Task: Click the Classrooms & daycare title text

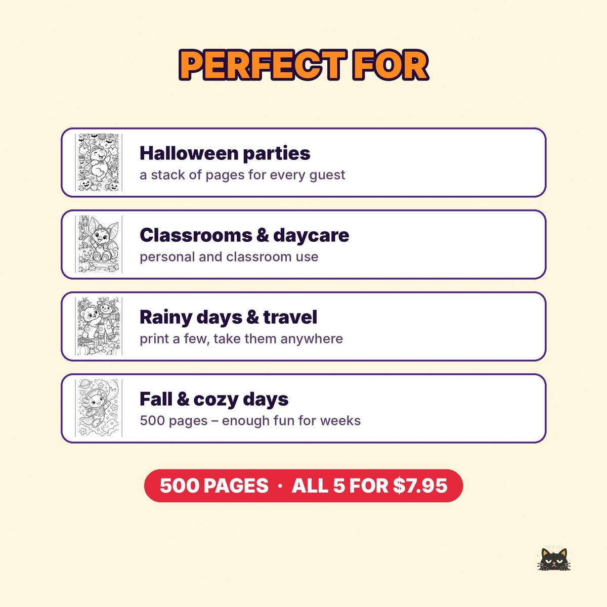Action: (244, 235)
